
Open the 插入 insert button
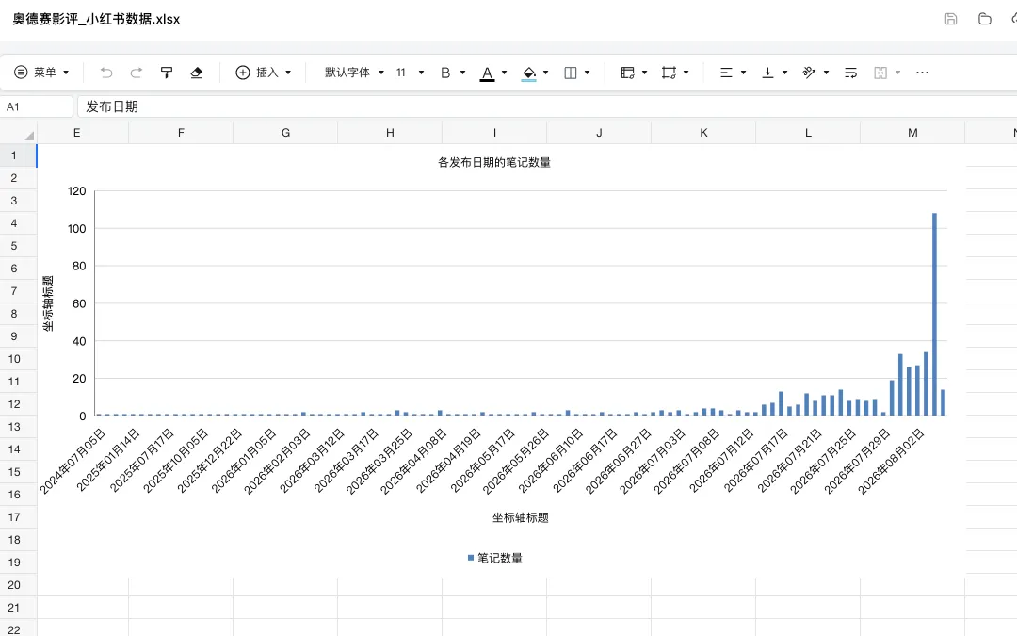257,73
